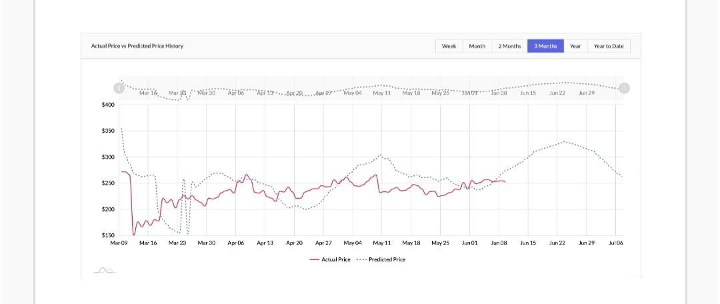Switch to Year to Date view
720x304 pixels.
609,46
